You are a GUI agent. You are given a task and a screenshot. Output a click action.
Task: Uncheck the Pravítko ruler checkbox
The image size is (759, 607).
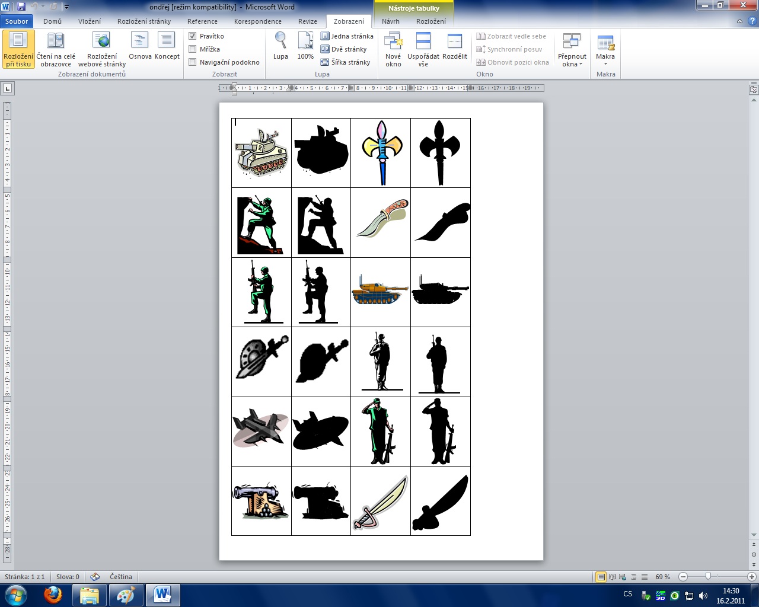(x=193, y=36)
